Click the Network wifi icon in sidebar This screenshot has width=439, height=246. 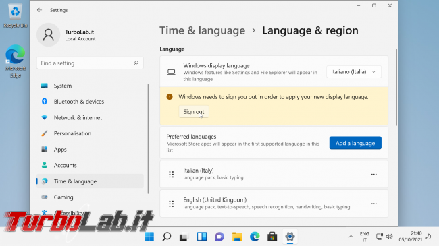(x=44, y=117)
